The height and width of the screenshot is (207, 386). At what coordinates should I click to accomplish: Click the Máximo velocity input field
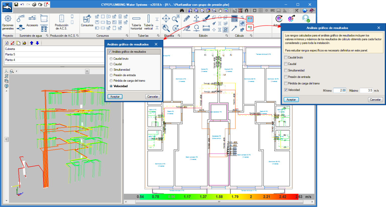point(366,90)
